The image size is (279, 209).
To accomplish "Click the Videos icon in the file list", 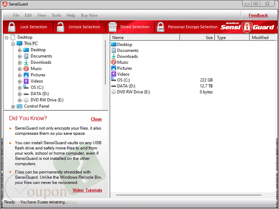I will point(114,74).
